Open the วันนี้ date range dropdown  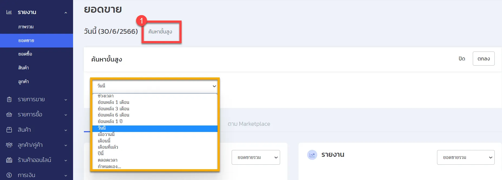[x=155, y=86]
